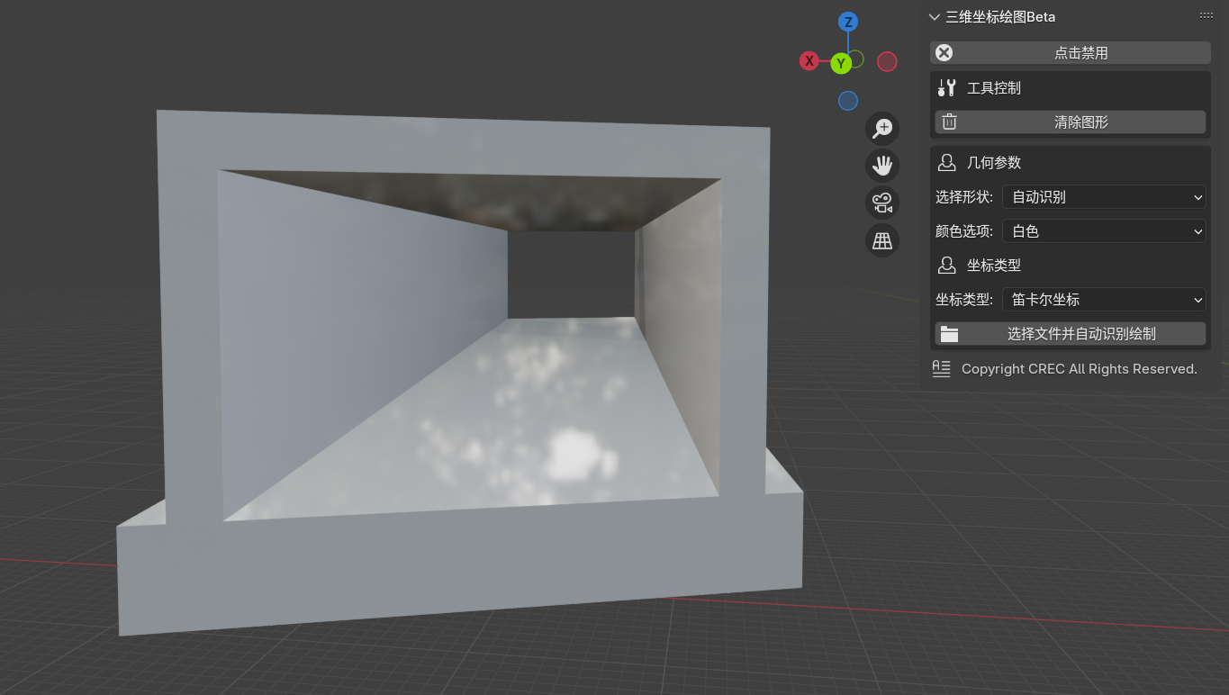Open the 选择形状 dropdown showing 自动识别
1229x695 pixels.
[x=1104, y=197]
